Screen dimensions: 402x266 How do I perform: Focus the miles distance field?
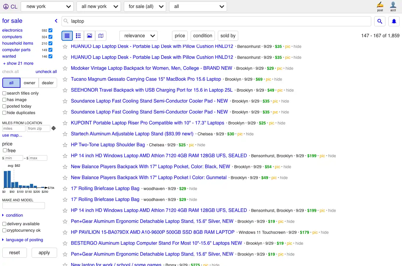pyautogui.click(x=14, y=129)
